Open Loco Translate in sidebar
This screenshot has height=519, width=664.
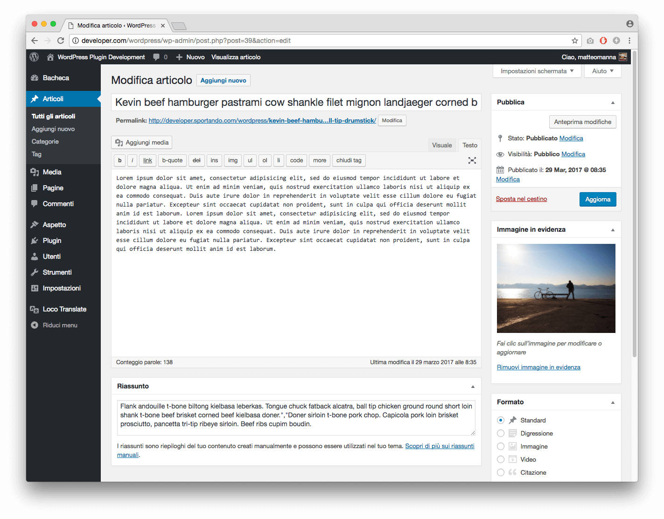[x=64, y=309]
